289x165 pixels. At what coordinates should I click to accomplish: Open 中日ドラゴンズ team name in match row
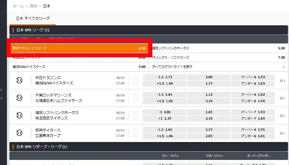coord(48,78)
